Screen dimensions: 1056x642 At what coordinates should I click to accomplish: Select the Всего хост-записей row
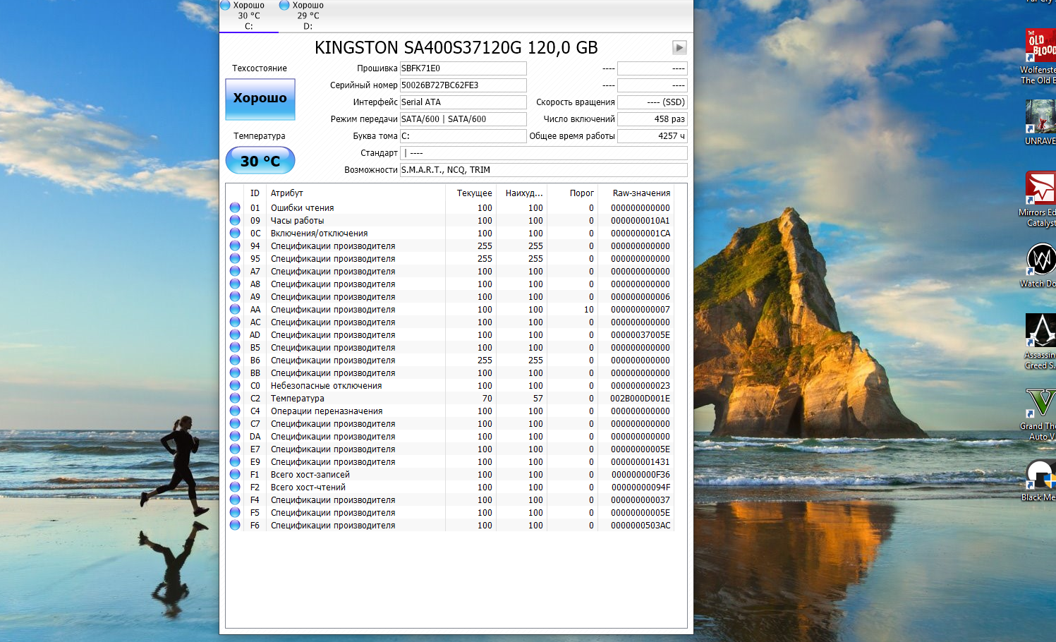pyautogui.click(x=450, y=475)
